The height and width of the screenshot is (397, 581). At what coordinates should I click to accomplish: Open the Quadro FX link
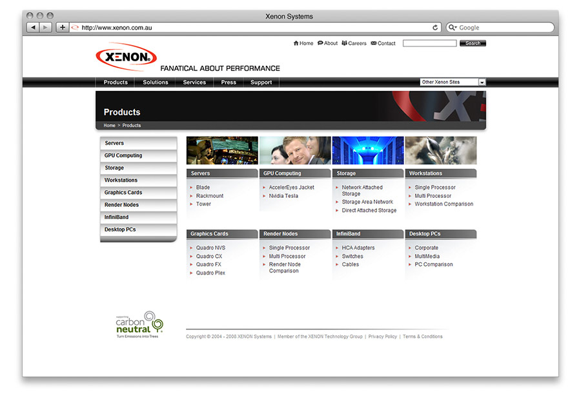point(209,264)
